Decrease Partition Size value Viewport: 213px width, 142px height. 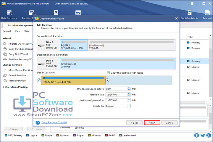[129, 96]
